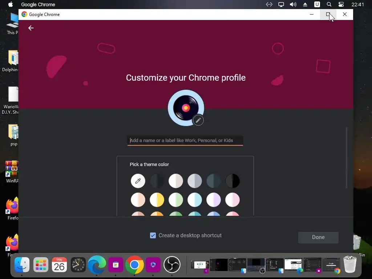Open Microsoft Edge from the dock

click(x=97, y=264)
